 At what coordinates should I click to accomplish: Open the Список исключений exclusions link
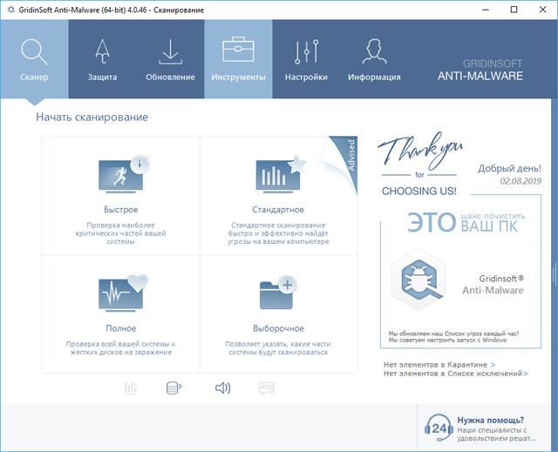point(455,374)
